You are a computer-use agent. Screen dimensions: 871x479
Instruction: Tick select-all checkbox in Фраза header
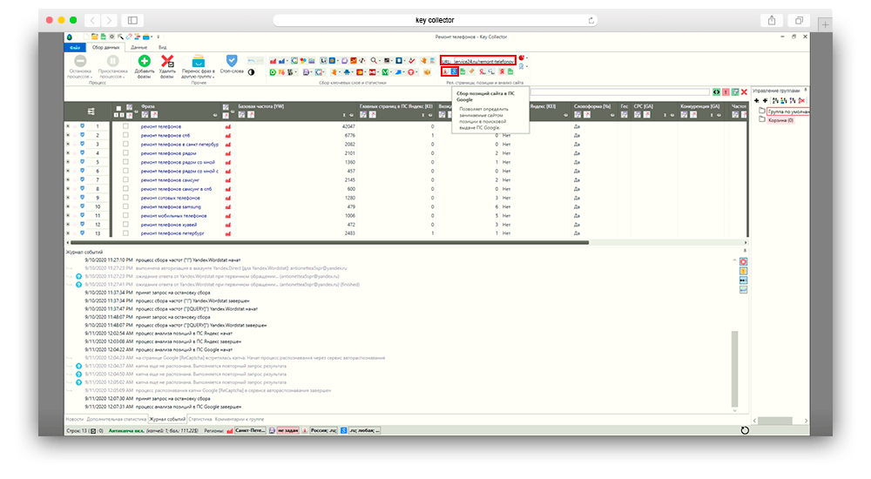pyautogui.click(x=118, y=108)
